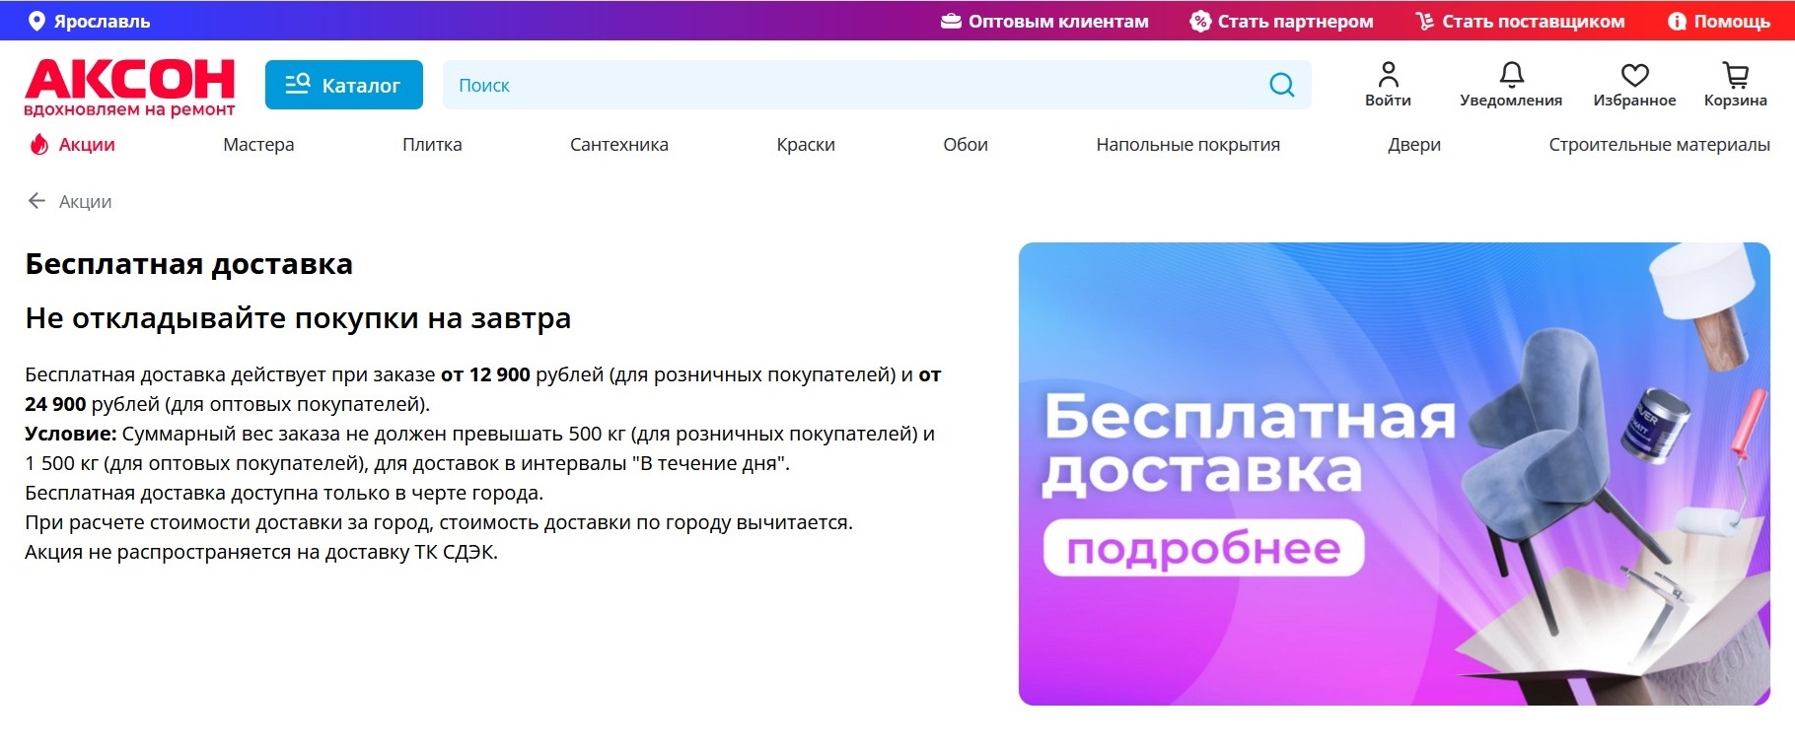Open Краски menu item
Screen dimensions: 1795x744
(x=806, y=144)
